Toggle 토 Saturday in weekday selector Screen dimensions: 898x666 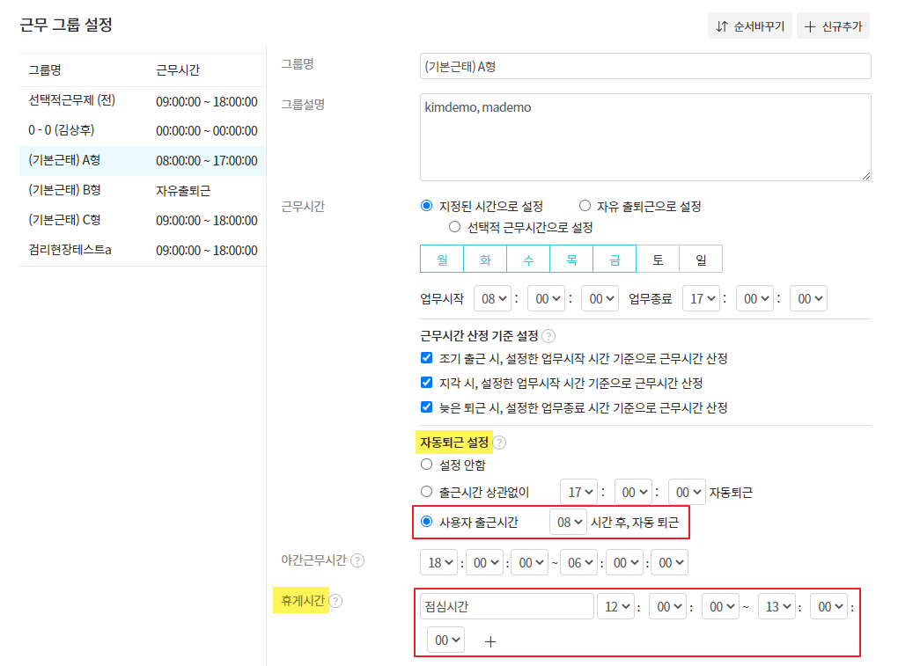coord(658,260)
